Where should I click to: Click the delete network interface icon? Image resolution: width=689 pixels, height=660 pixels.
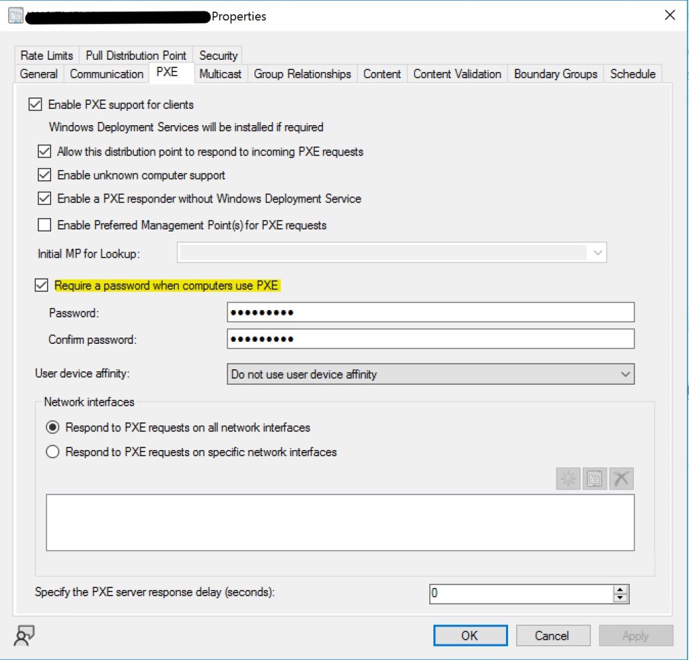coord(621,479)
